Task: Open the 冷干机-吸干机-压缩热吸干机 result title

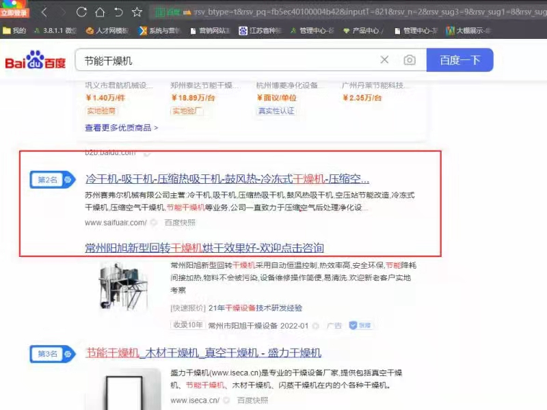Action: coord(227,179)
